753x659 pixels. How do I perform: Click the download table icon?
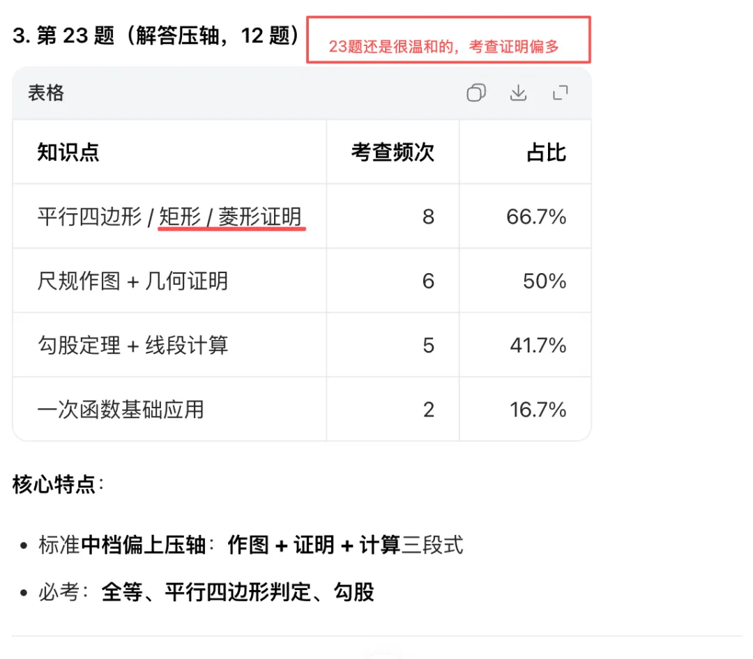click(x=518, y=93)
